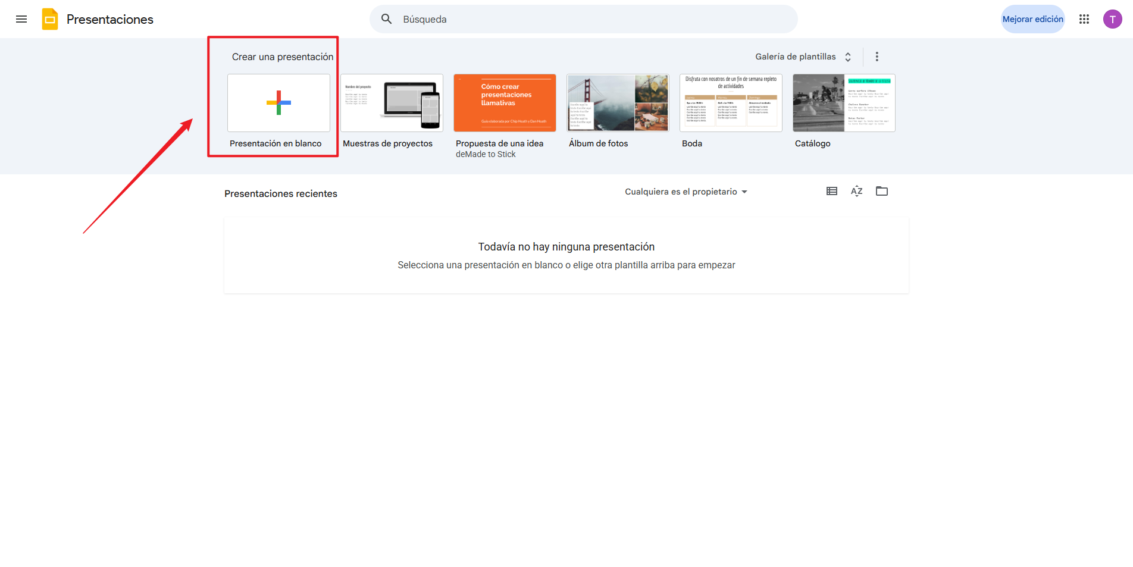Viewport: 1133px width, 567px height.
Task: Open the Catálogo template
Action: [x=843, y=102]
